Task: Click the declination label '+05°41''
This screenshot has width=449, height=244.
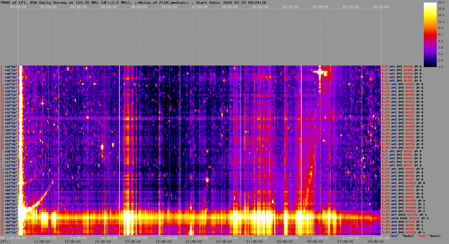Action: (x=11, y=201)
